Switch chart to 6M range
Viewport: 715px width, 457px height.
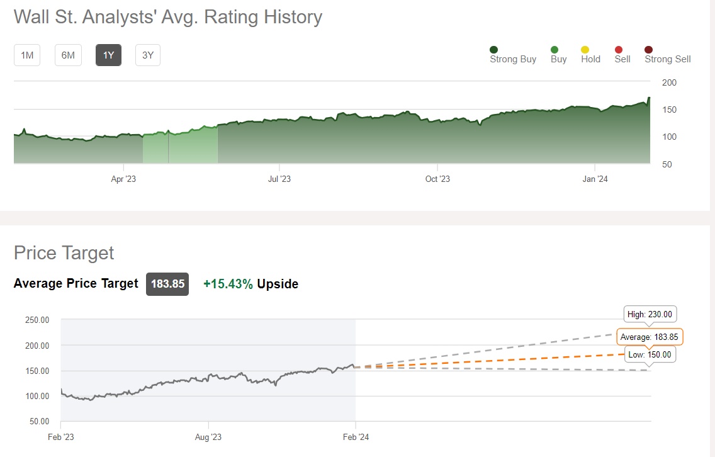point(68,55)
